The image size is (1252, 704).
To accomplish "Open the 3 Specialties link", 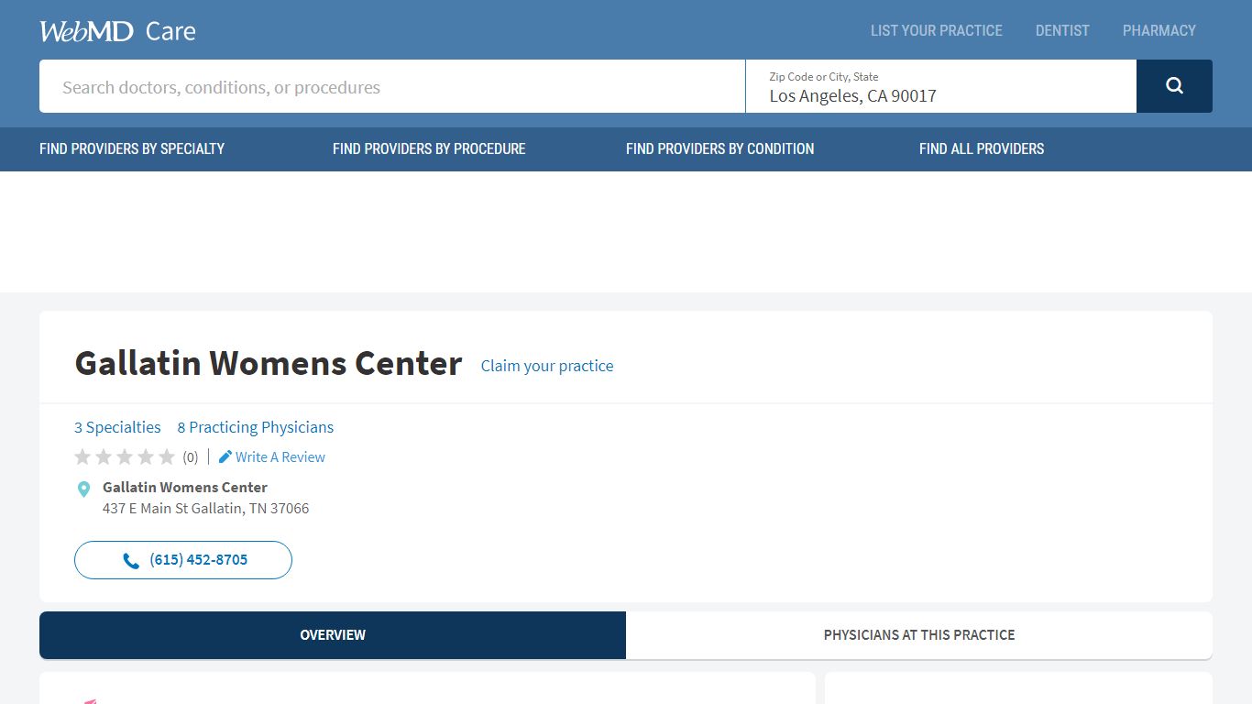I will tap(117, 427).
